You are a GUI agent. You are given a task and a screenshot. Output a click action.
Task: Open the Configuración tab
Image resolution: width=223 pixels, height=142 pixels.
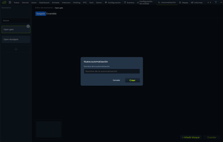(x=113, y=3)
